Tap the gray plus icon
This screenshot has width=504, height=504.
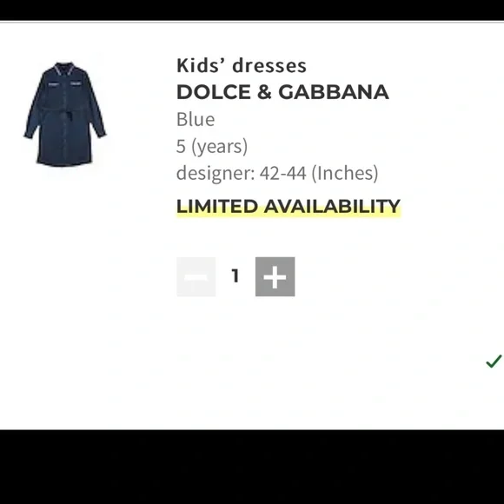(x=275, y=276)
